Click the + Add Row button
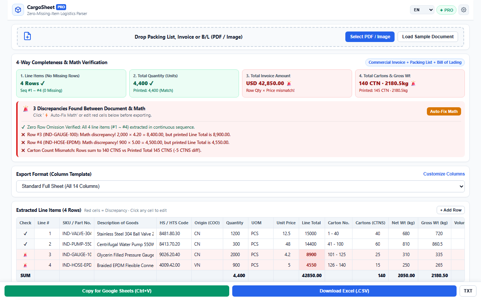This screenshot has height=300, width=481. [451, 210]
